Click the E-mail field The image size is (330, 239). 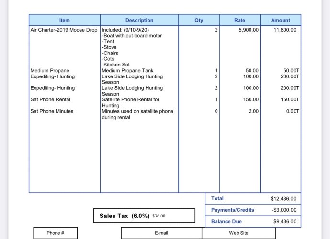pos(161,233)
